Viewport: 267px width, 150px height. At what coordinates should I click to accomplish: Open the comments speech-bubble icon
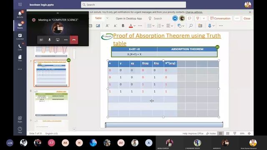coord(189,18)
